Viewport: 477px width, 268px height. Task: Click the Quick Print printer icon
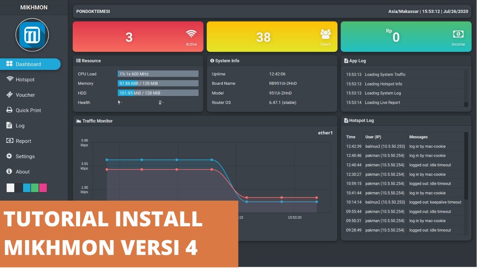(9, 110)
